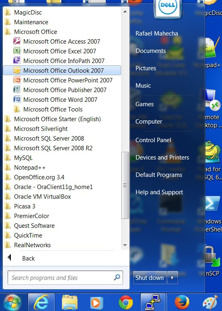Viewport: 222px width, 311px height.
Task: Open Control Panel from the Start menu
Action: point(153,140)
